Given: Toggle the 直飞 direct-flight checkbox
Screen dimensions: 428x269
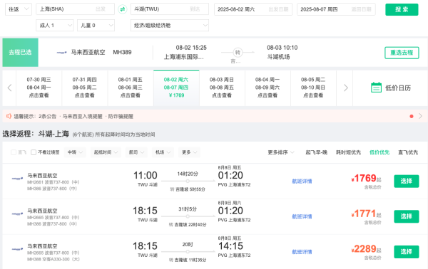Looking at the screenshot, I should coord(14,152).
